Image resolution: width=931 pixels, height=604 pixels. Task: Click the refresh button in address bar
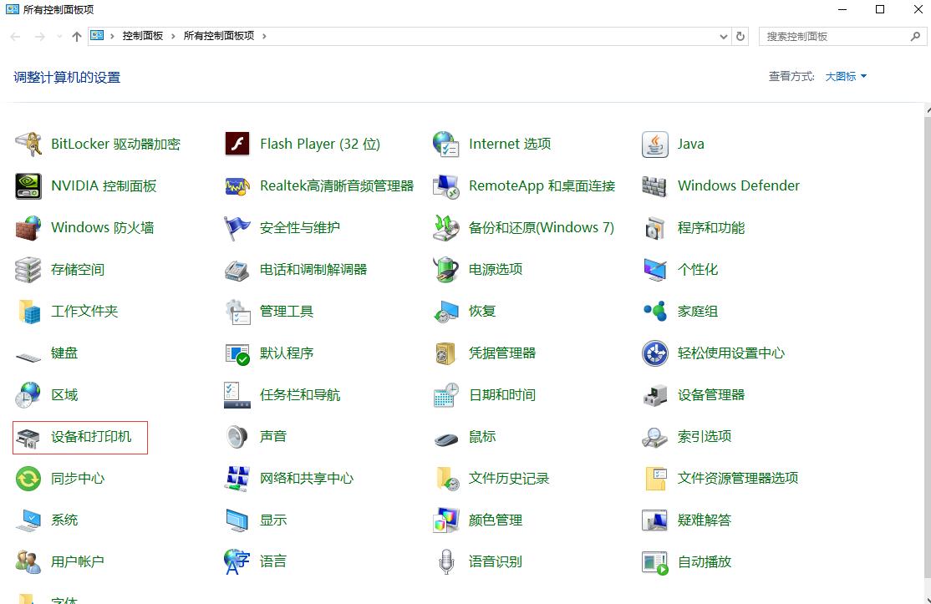pyautogui.click(x=742, y=36)
